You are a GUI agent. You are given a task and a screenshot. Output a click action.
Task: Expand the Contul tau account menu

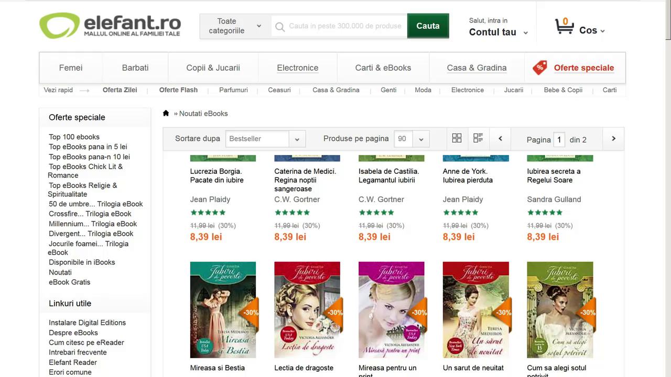[498, 32]
